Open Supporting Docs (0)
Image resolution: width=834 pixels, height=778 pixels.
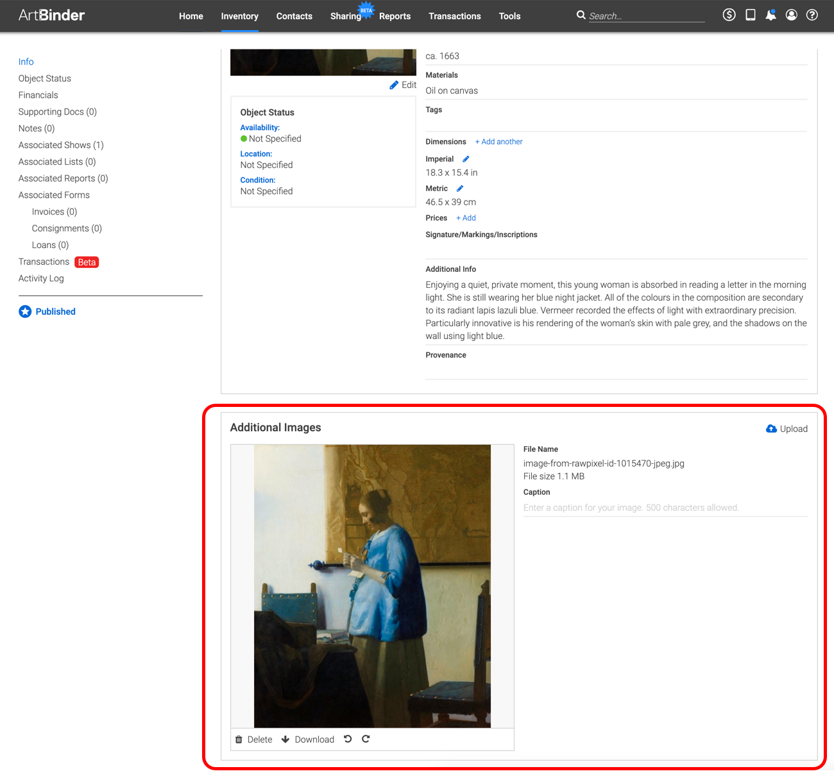coord(58,112)
